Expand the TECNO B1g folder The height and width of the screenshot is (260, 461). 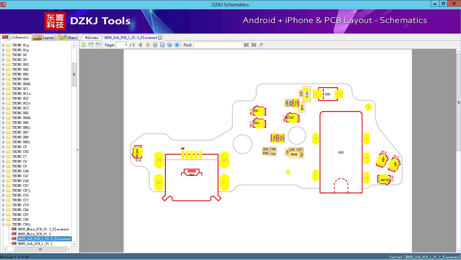4,45
